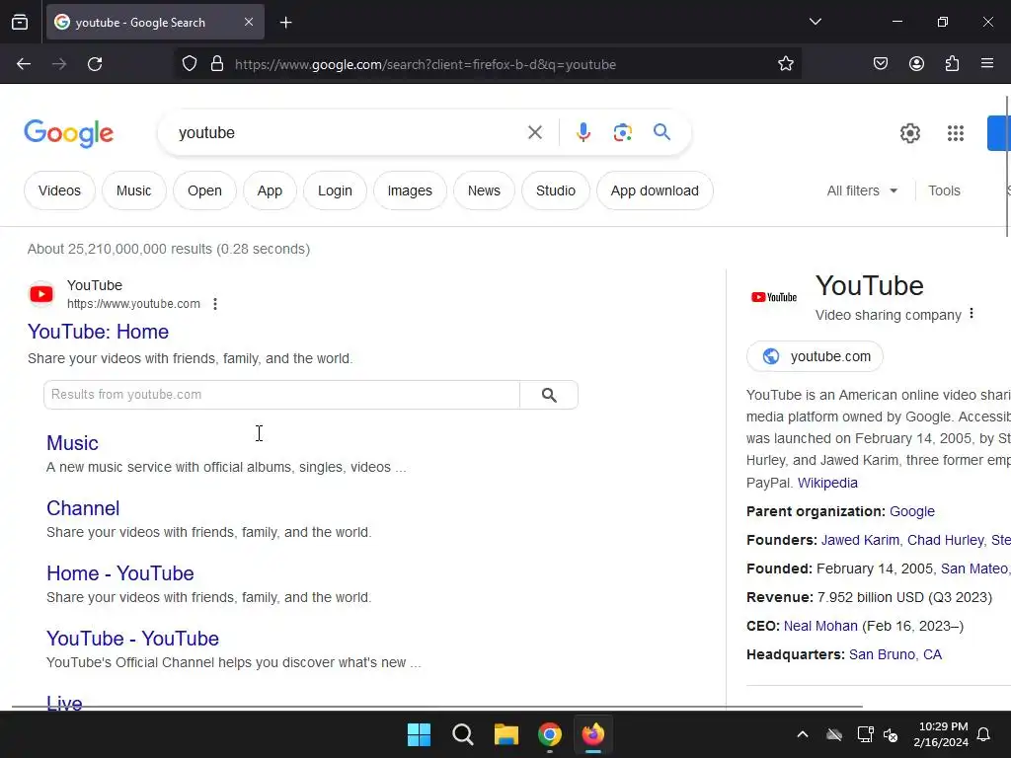Open the Extensions puzzle icon
This screenshot has height=758, width=1011.
(952, 64)
